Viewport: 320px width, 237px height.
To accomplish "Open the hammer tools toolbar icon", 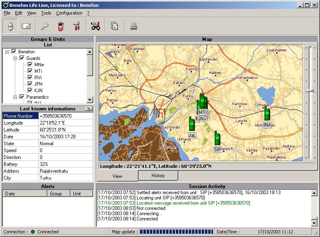I will (x=77, y=26).
